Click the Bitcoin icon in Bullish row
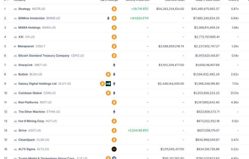This screenshot has width=249, height=159. pos(108,74)
